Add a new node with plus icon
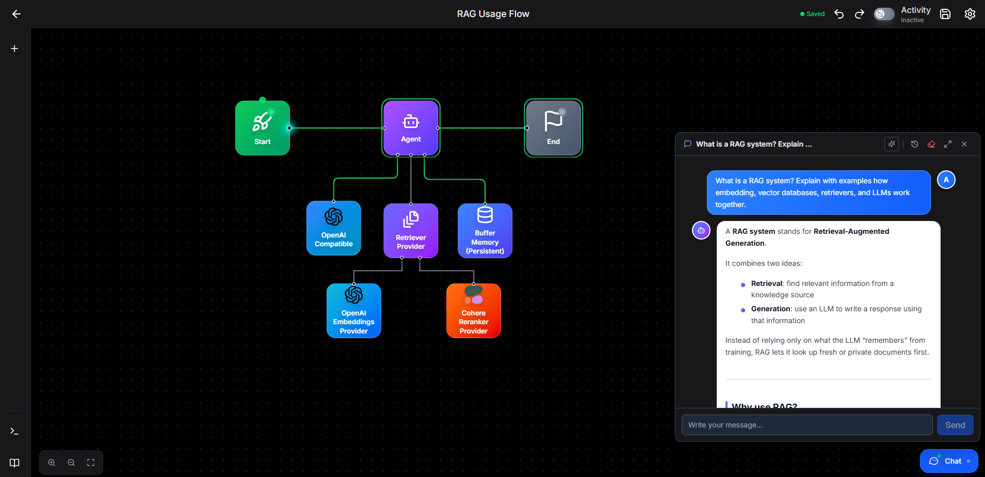Screen dimensions: 985x477 coord(14,49)
